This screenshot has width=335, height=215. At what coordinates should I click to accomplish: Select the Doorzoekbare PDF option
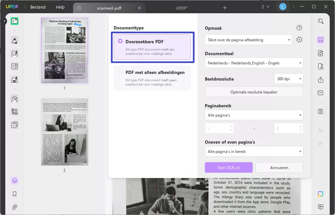pos(152,48)
